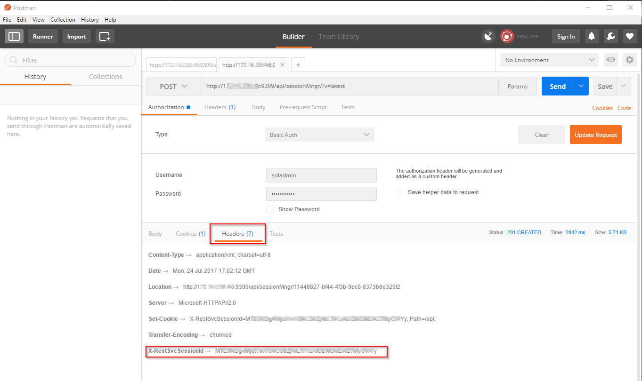Open manage environments gear icon
Image resolution: width=642 pixels, height=381 pixels.
coord(630,60)
